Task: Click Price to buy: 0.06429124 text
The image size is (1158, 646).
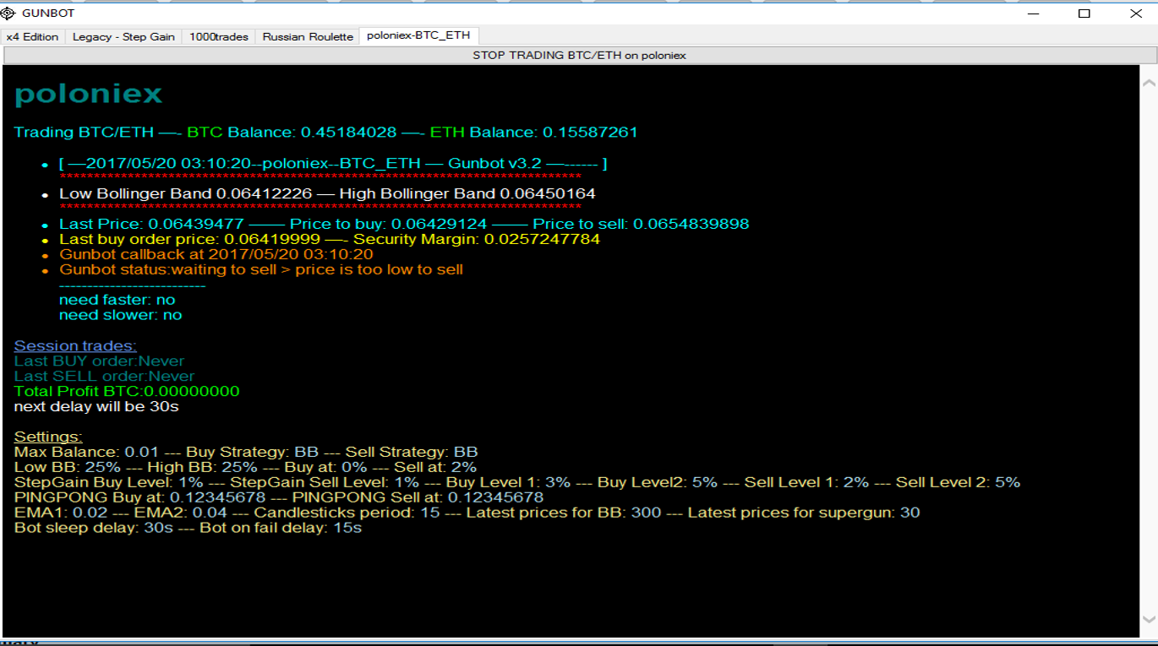Action: point(388,224)
